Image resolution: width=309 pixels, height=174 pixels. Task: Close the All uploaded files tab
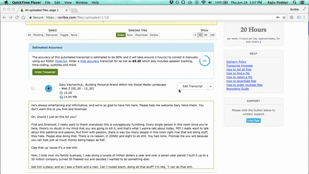[x=67, y=10]
